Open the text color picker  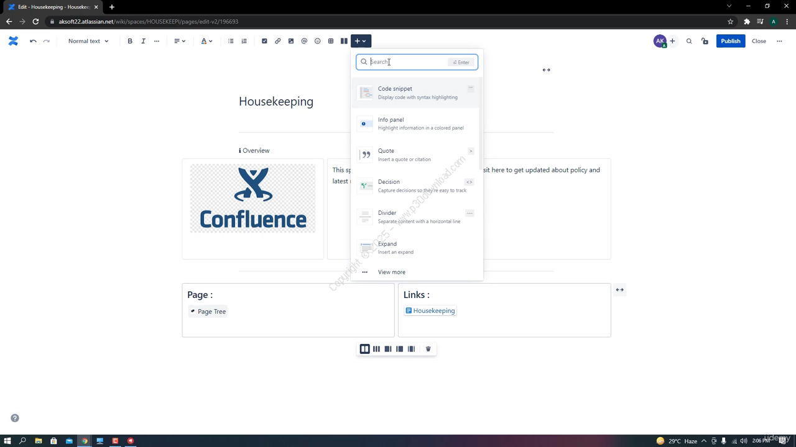tap(206, 41)
